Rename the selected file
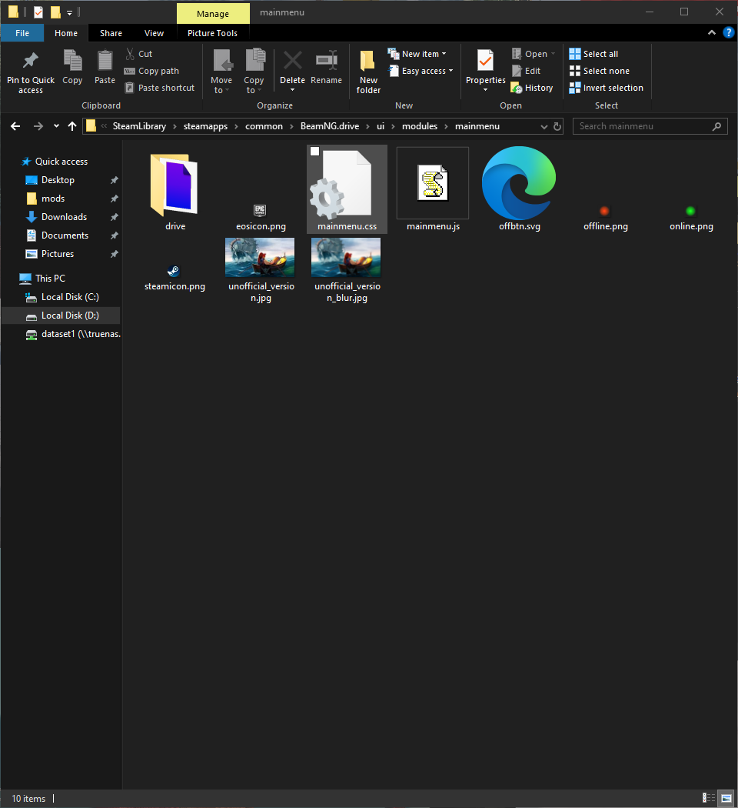 (x=326, y=68)
